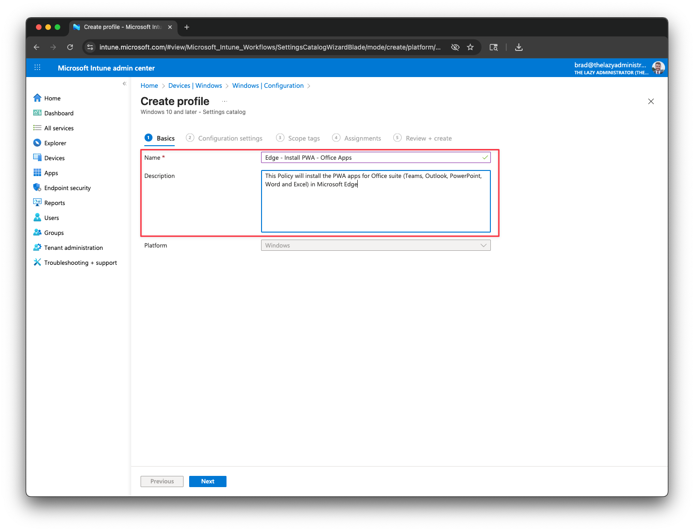The width and height of the screenshot is (694, 531).
Task: Click the crossed-eye tracking icon in address bar
Action: click(x=455, y=47)
